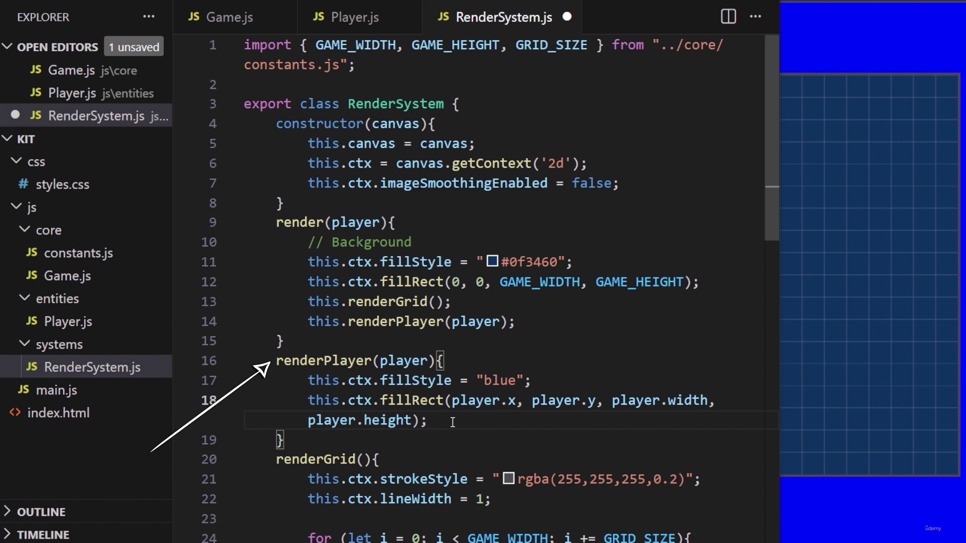Screen dimensions: 966x543
Task: Open constants.js in the core folder
Action: click(86, 253)
